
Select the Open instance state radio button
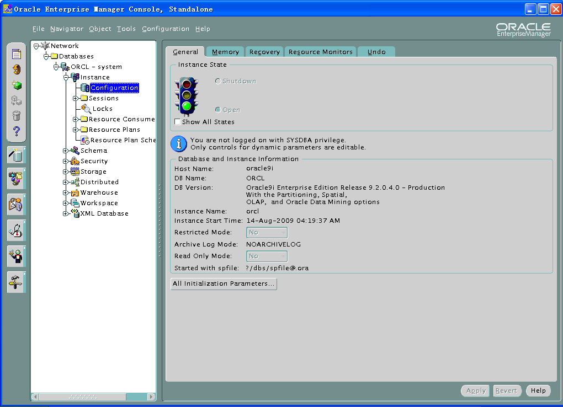point(217,110)
